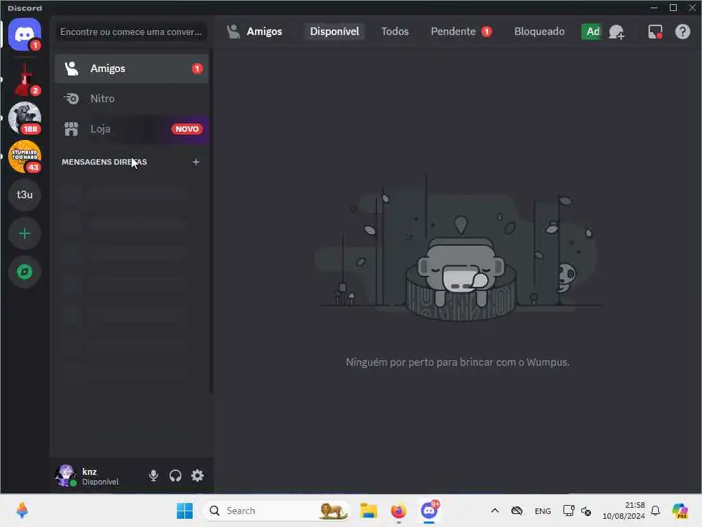Click the cloud sync tray icon
702x527 pixels.
517,511
